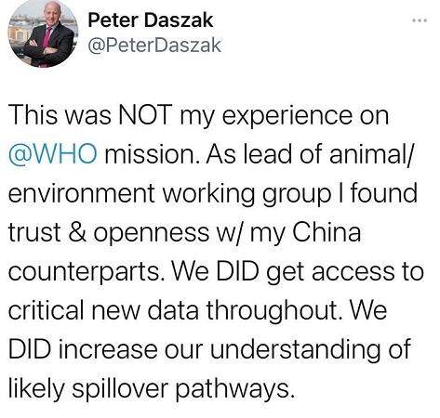Select the word animal/ in the tweet
The height and width of the screenshot is (418, 440).
click(x=371, y=154)
